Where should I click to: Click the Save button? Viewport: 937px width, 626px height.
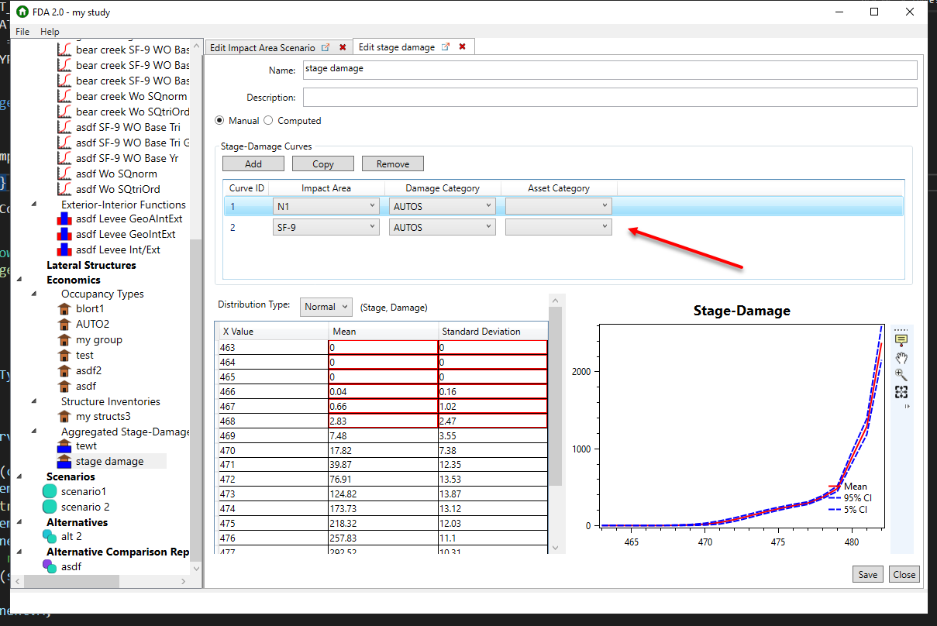tap(867, 574)
